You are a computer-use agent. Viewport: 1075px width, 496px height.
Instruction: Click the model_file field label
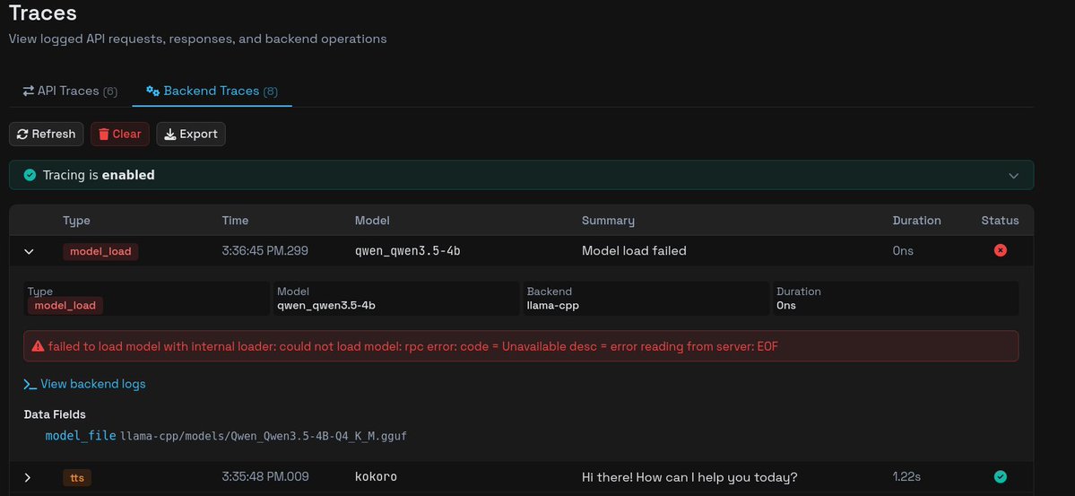point(80,436)
